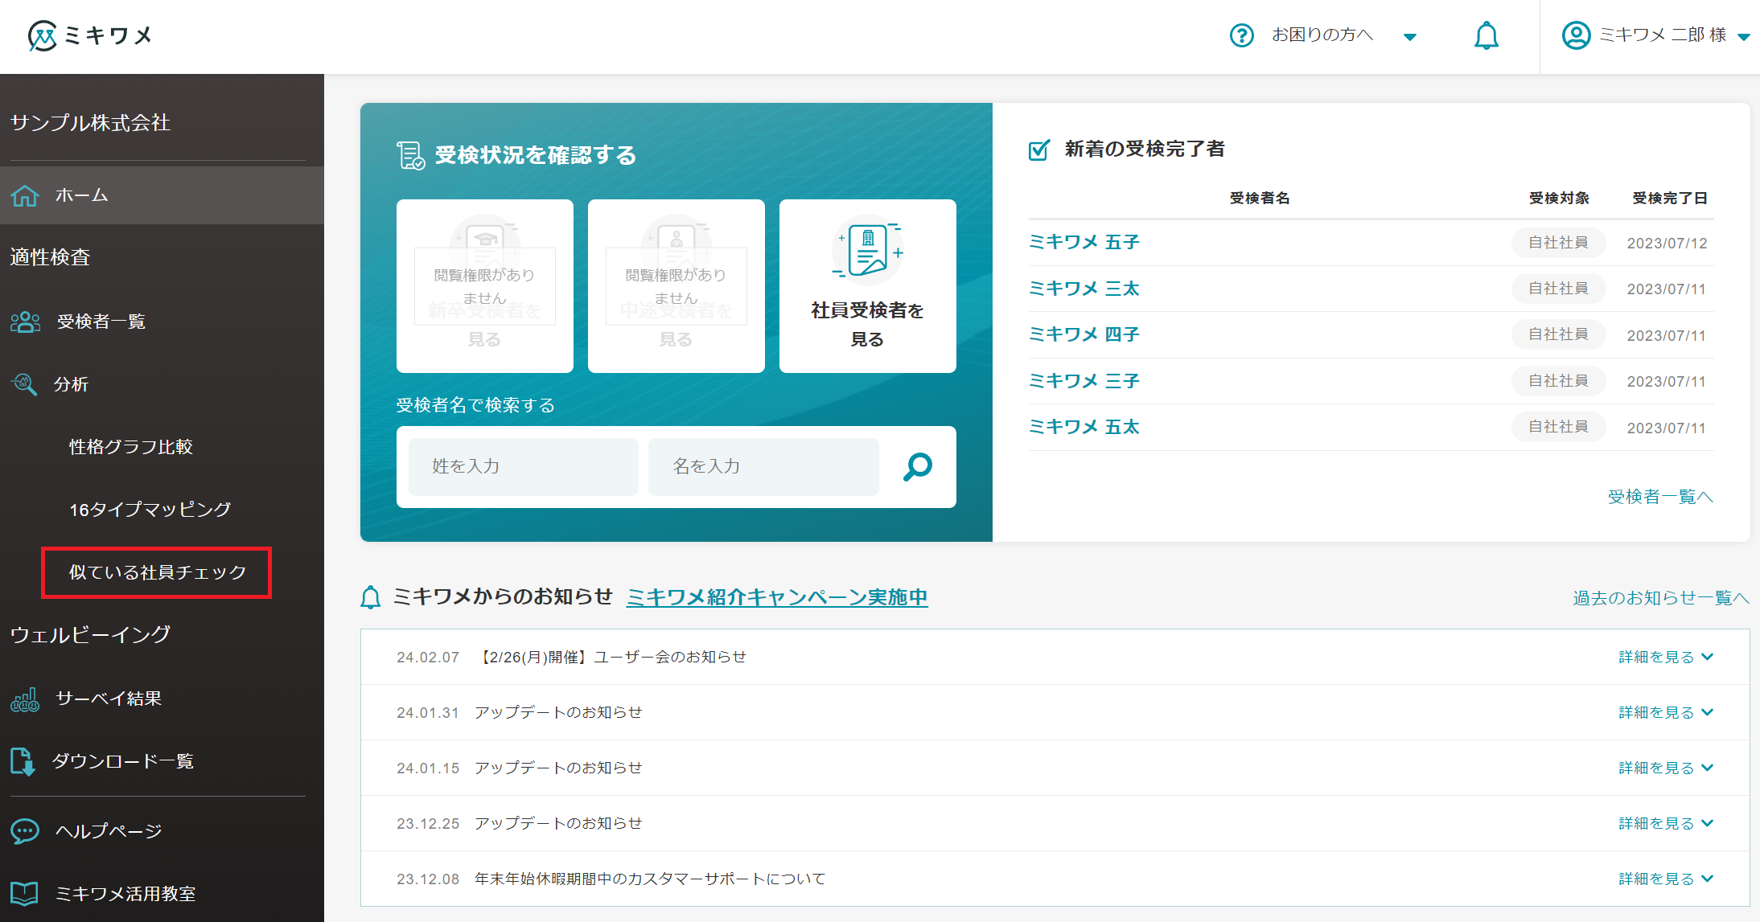
Task: Click the help question mark icon
Action: pyautogui.click(x=1241, y=35)
